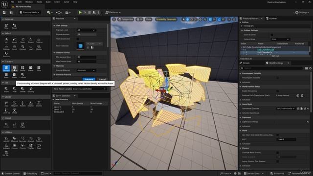
Task: Choose the Planar fracture tool
Action: pos(31,68)
